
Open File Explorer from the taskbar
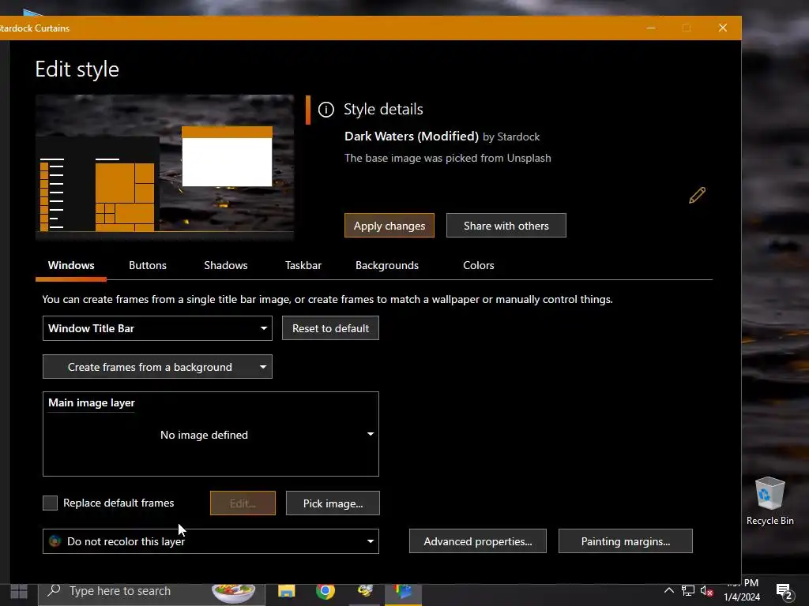coord(286,590)
